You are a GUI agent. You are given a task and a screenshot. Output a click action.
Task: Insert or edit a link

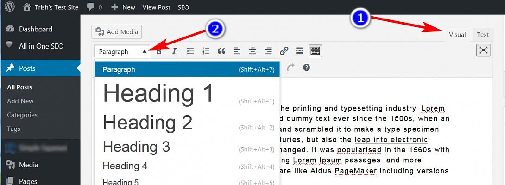pos(284,51)
